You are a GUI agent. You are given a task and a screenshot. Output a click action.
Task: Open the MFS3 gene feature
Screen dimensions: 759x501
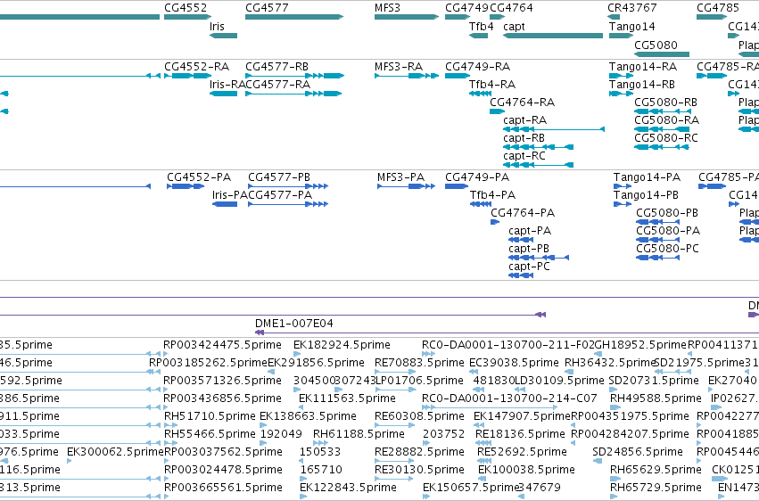407,17
